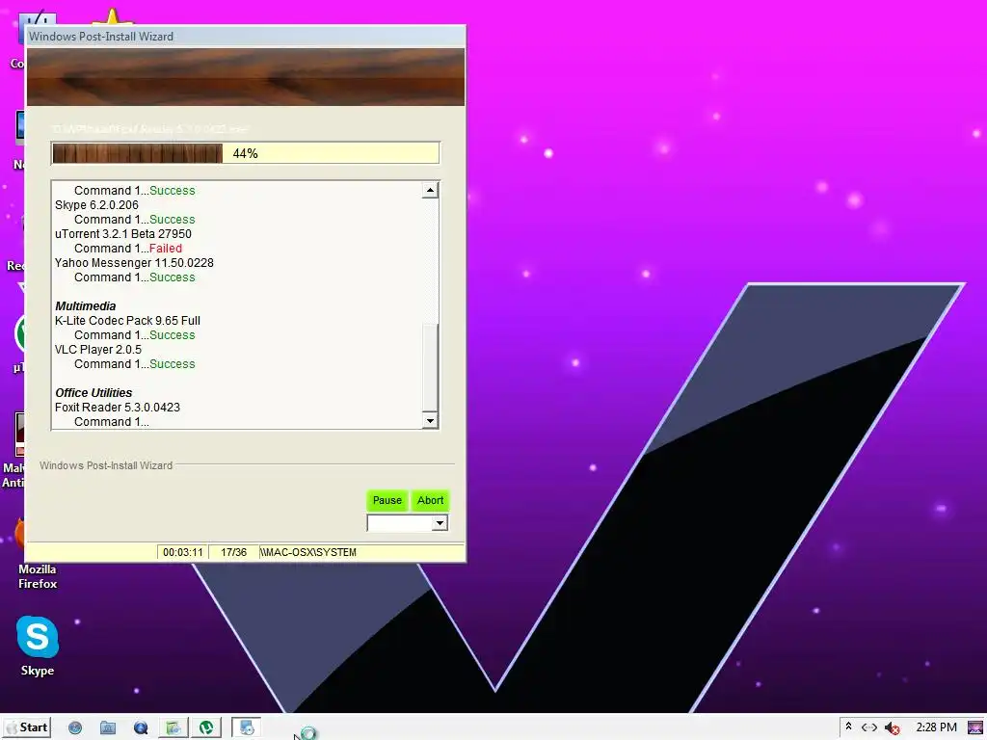
Task: Open the Skype desktop shortcut
Action: [38, 647]
